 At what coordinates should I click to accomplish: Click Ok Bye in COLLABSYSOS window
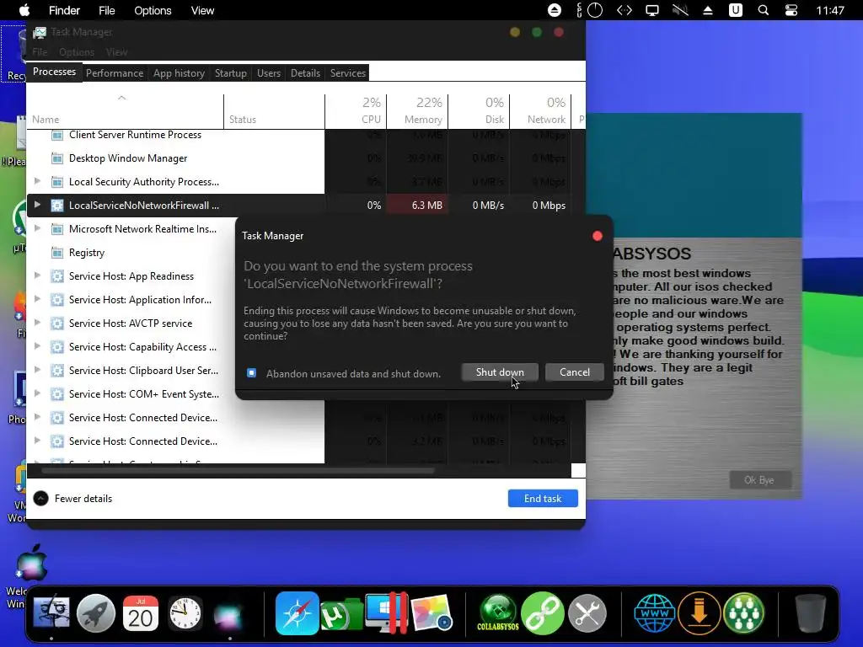759,479
